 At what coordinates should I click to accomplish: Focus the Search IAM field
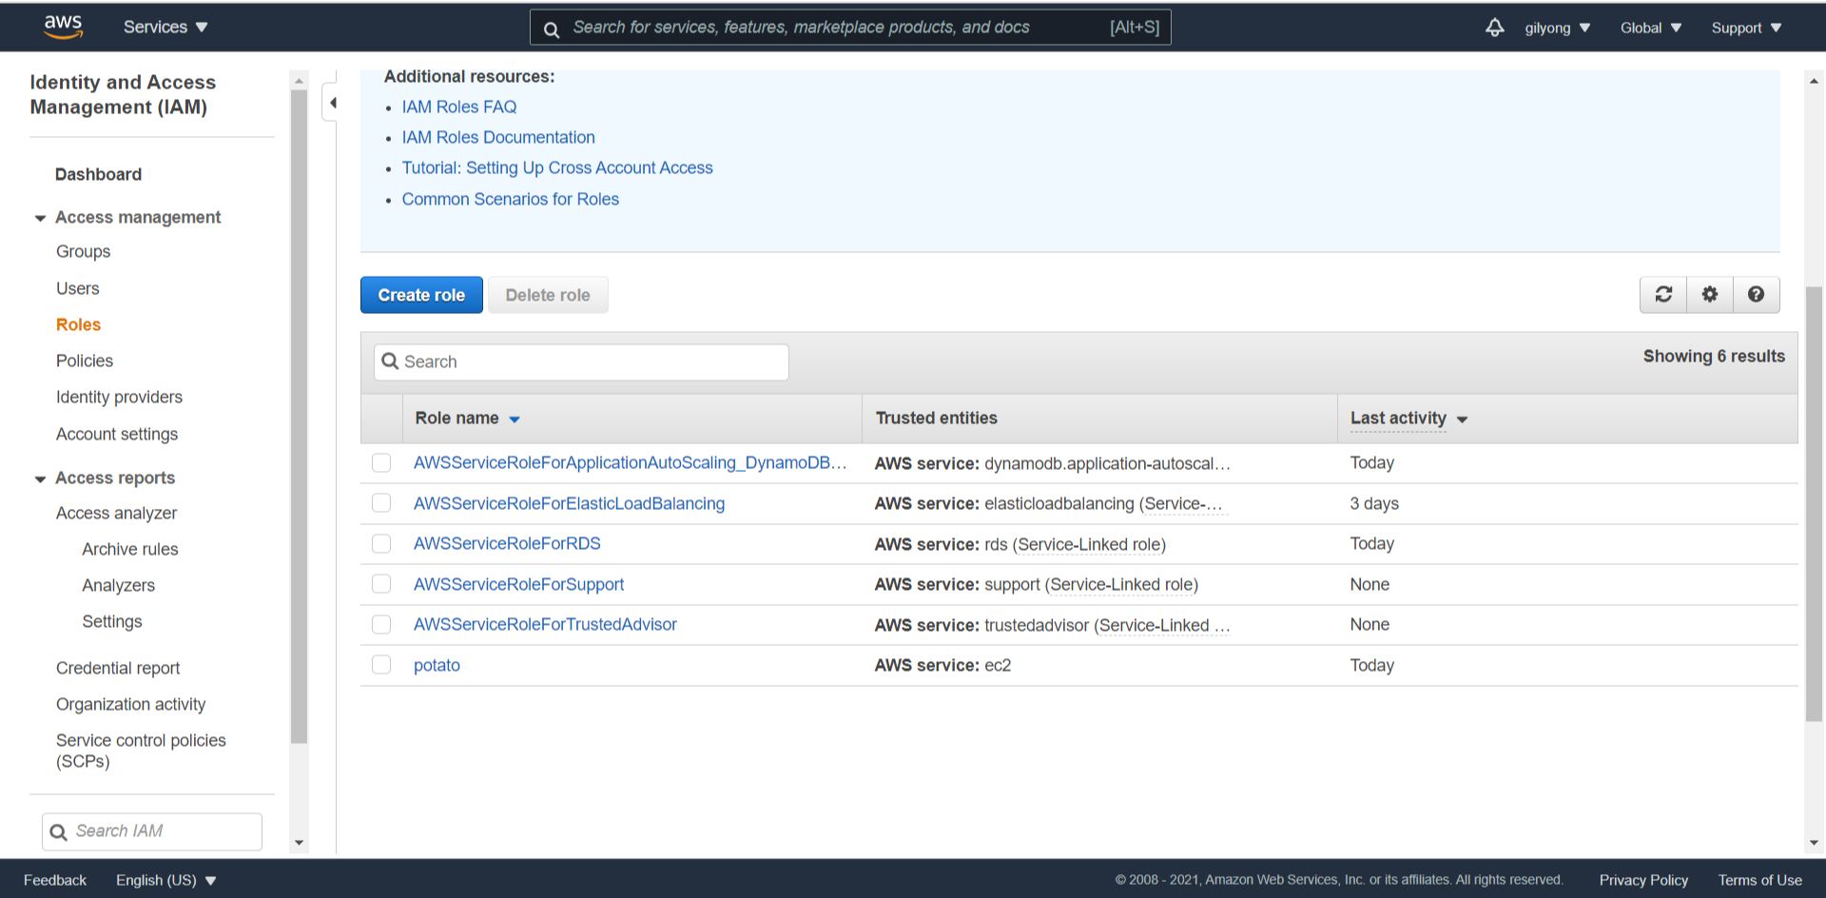pos(152,831)
